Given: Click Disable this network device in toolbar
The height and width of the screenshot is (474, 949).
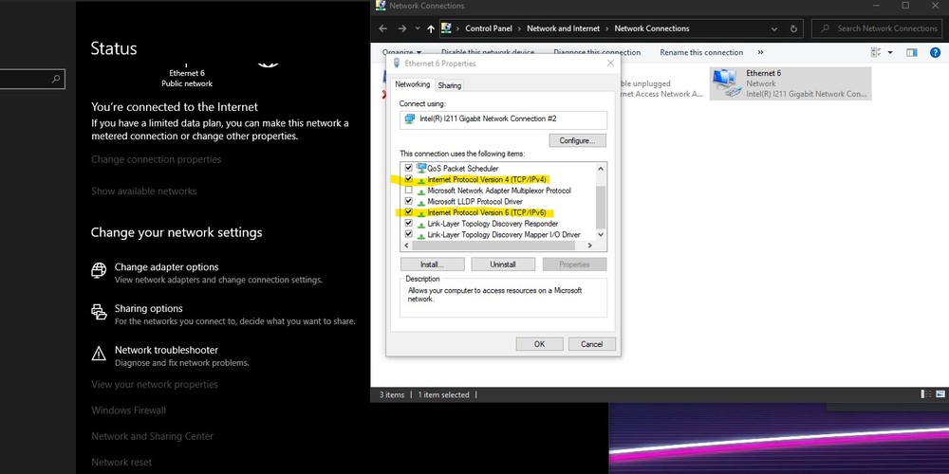Looking at the screenshot, I should [488, 52].
